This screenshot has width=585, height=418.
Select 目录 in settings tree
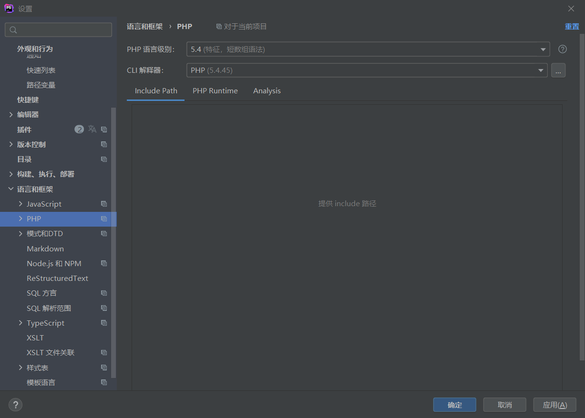click(24, 159)
